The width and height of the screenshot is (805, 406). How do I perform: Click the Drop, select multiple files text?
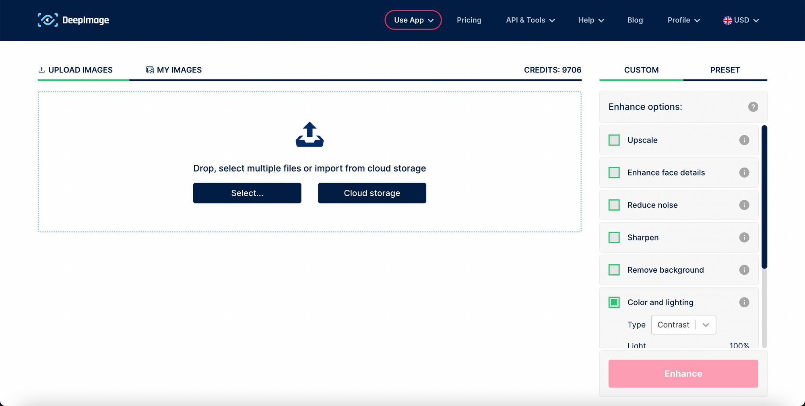[x=310, y=168]
